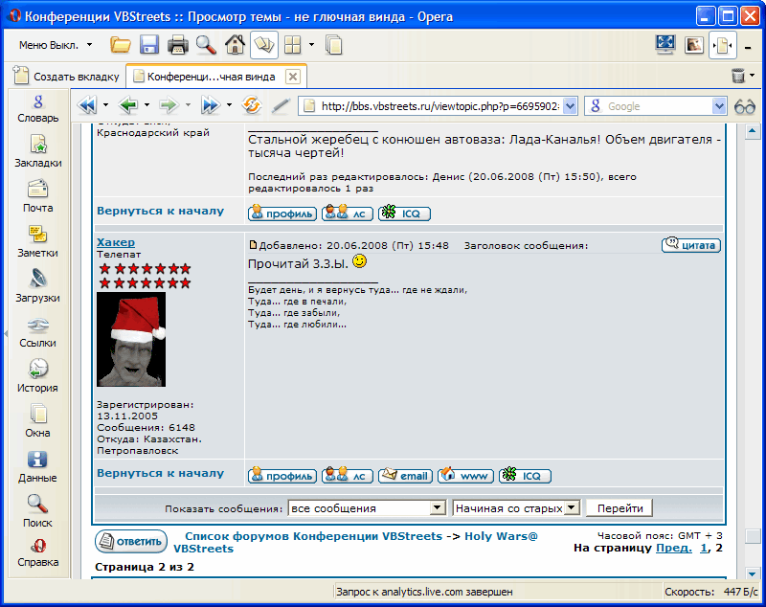
Task: Open Хакер's профиль button
Action: point(282,475)
